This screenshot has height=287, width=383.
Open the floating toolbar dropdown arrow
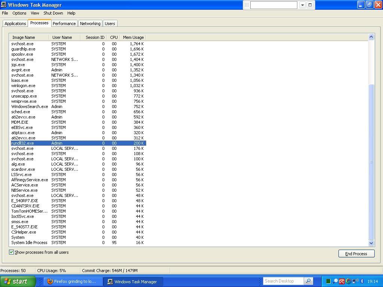(x=302, y=5)
